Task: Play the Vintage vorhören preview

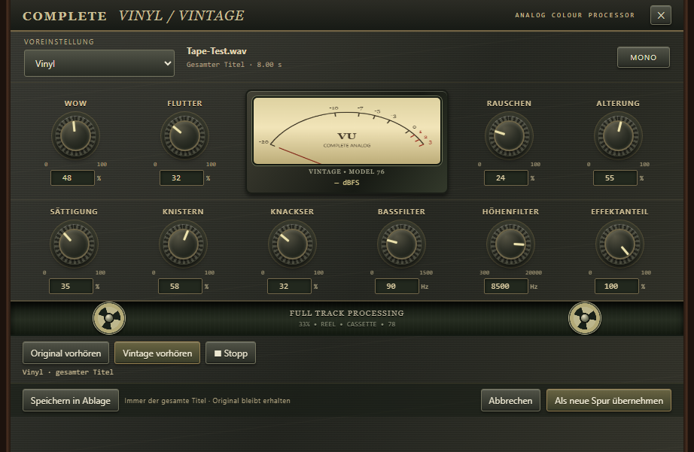Action: pyautogui.click(x=157, y=353)
